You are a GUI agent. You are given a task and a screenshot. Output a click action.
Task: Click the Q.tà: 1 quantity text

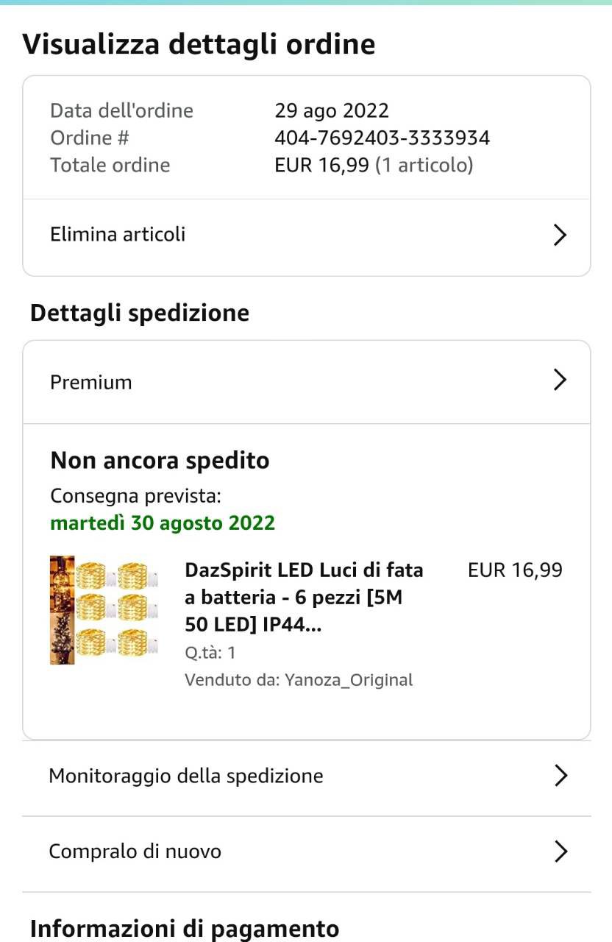point(210,653)
